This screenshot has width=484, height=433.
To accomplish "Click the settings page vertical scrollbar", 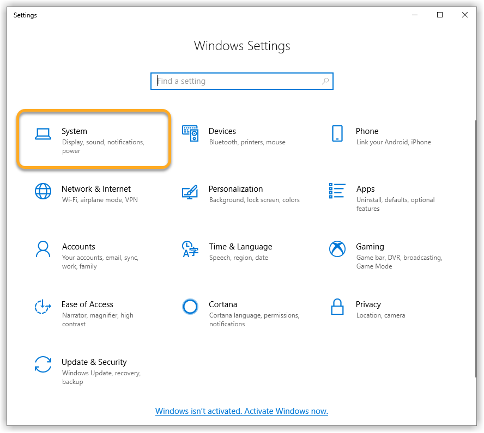I will click(475, 245).
